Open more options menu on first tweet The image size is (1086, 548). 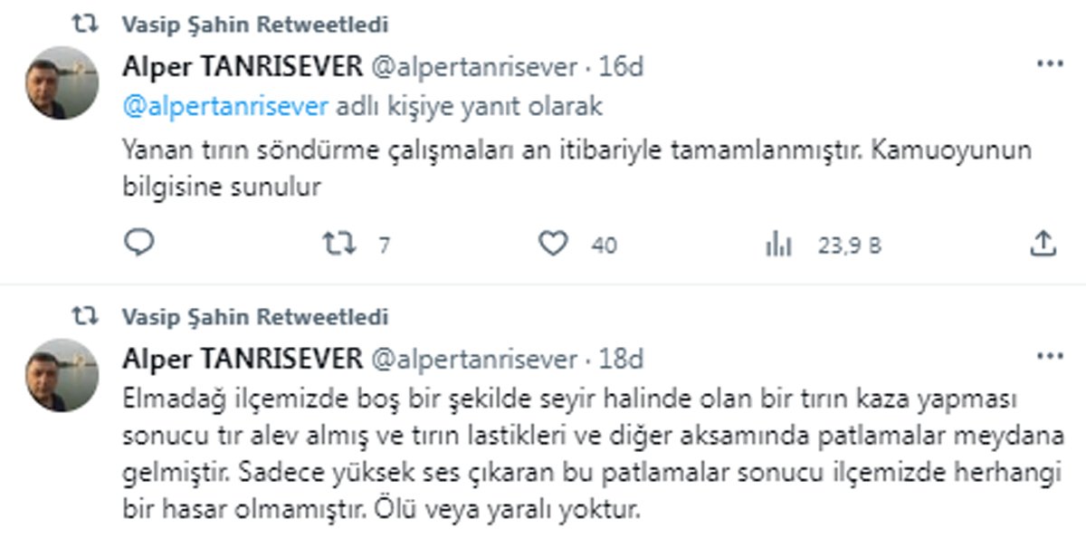1050,64
